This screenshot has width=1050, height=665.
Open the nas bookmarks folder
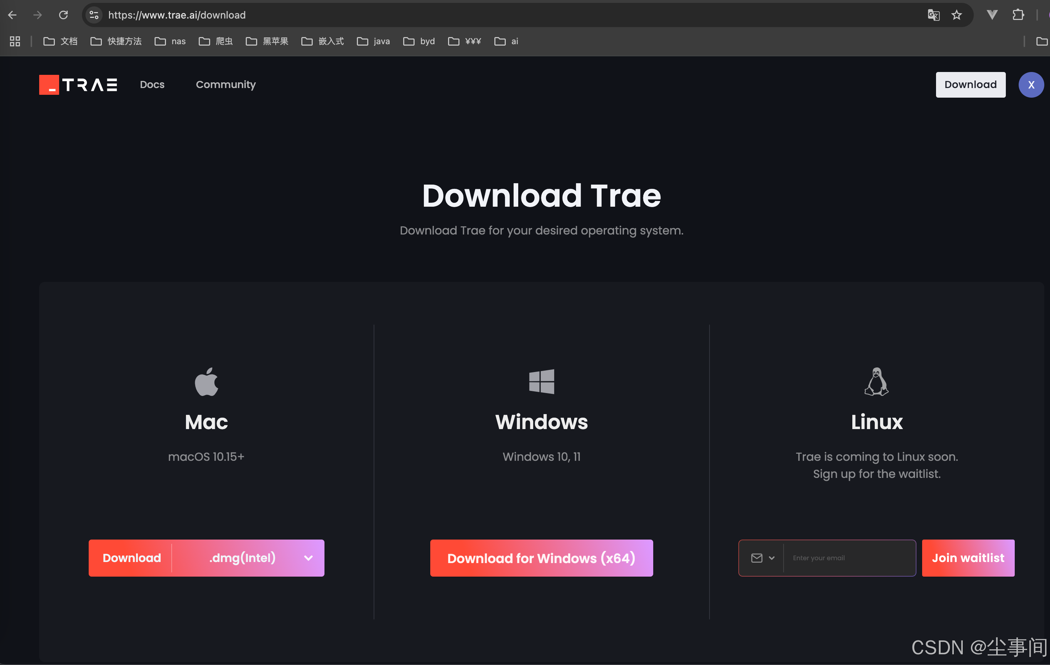click(171, 41)
